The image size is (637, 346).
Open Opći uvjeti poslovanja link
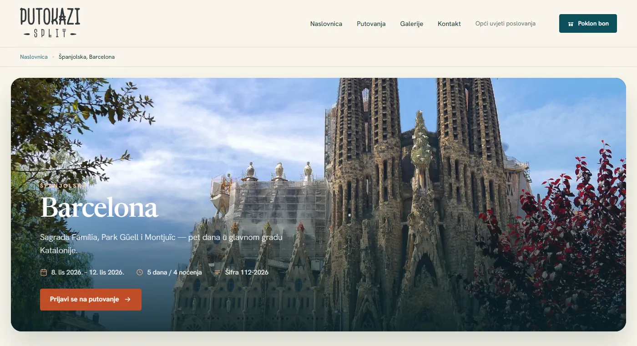[x=506, y=24]
